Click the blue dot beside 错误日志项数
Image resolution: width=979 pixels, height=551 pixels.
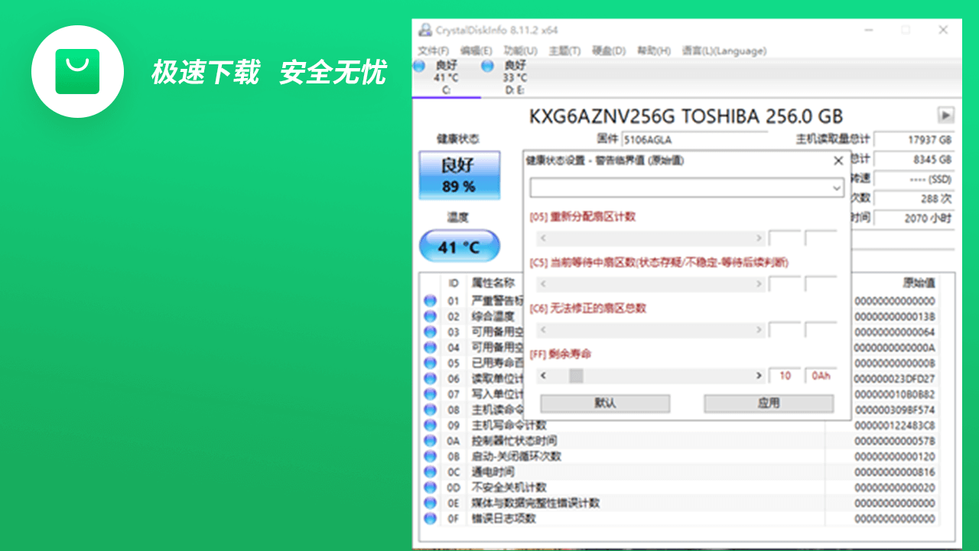pyautogui.click(x=430, y=518)
